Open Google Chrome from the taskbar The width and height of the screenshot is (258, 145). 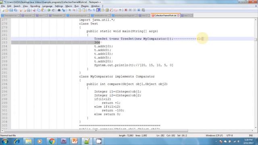[52, 141]
